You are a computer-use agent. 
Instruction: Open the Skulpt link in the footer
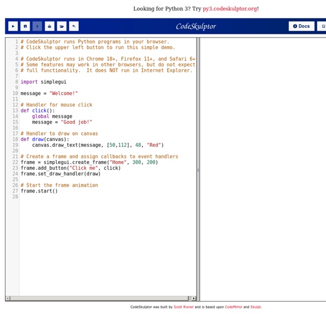[x=255, y=307]
